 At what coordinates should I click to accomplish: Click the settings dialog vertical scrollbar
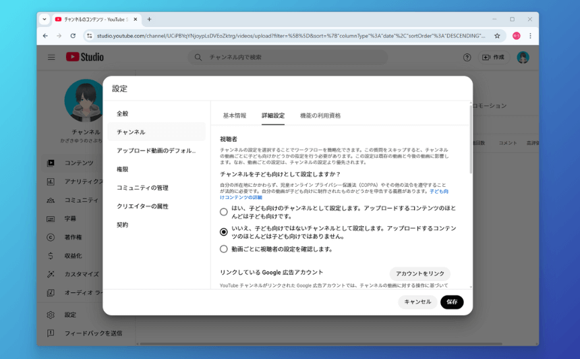coord(471,139)
